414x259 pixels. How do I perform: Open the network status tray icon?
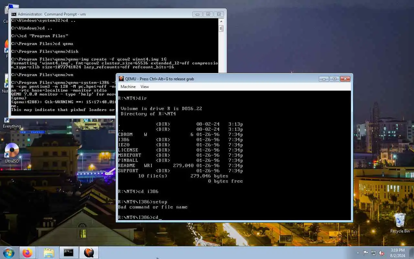click(x=374, y=253)
